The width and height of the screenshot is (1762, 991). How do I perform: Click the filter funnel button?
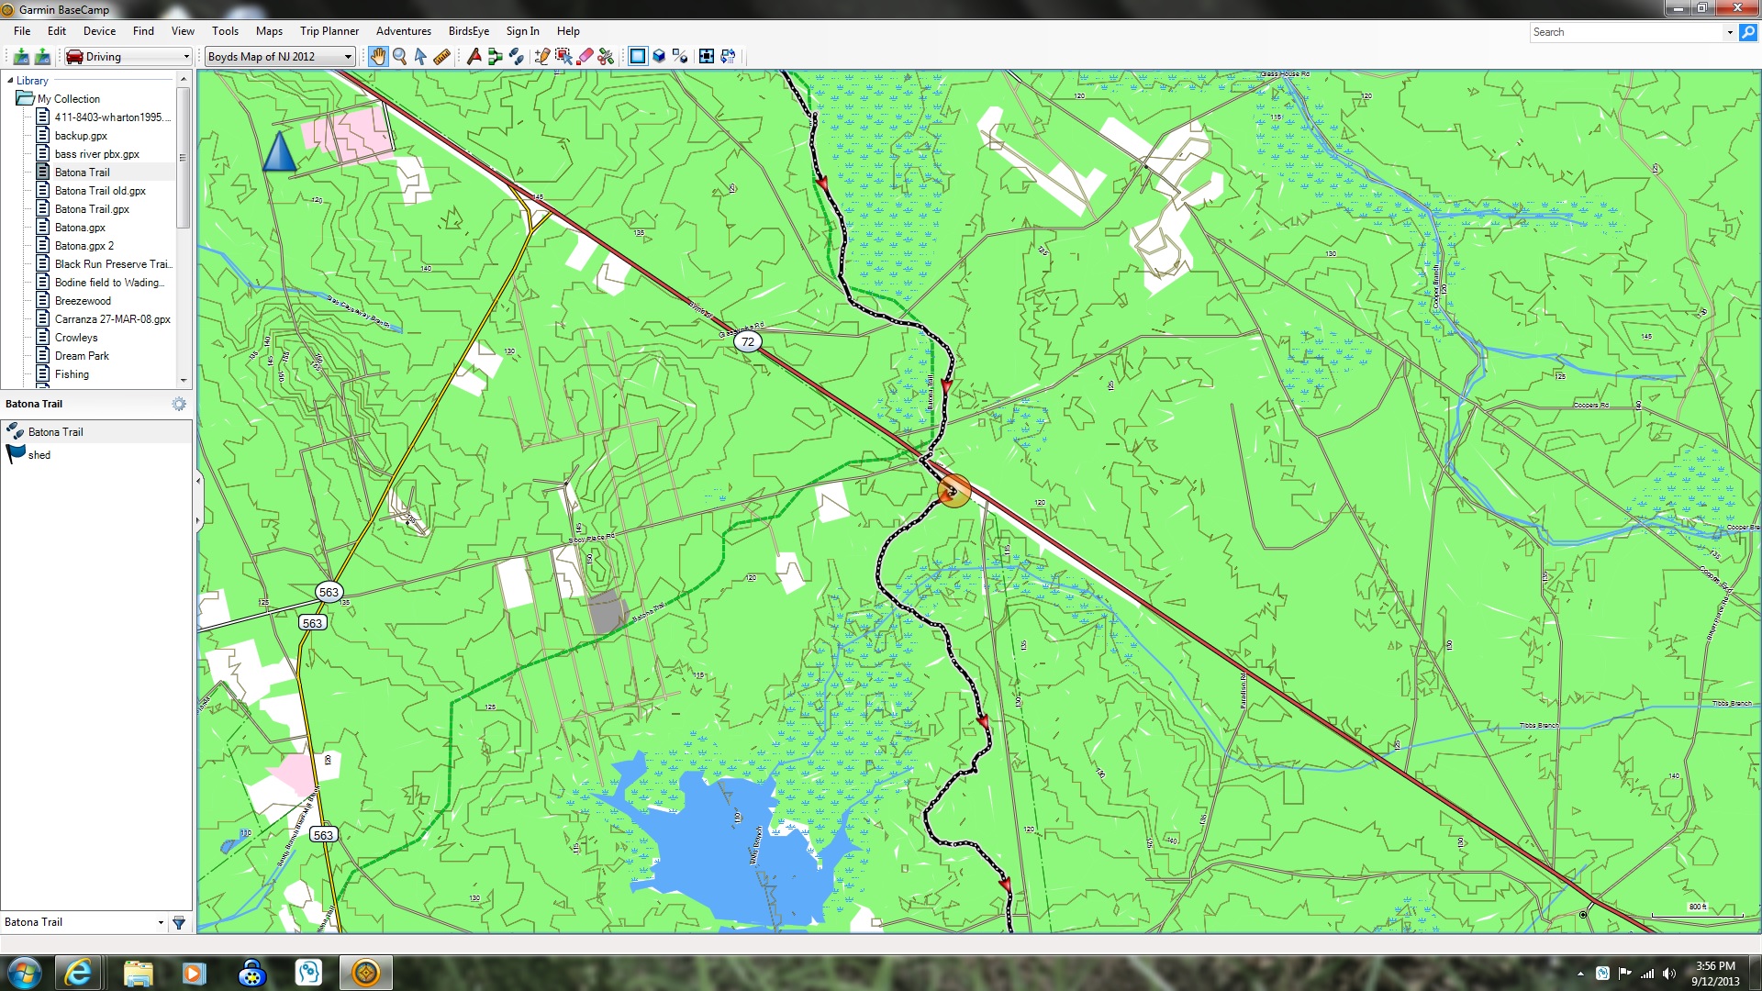coord(179,923)
